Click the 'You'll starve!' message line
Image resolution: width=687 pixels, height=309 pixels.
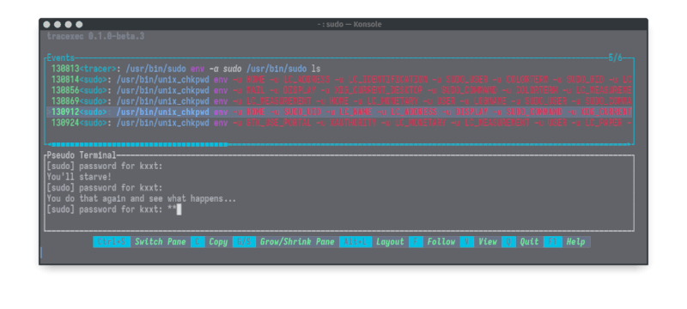[79, 177]
